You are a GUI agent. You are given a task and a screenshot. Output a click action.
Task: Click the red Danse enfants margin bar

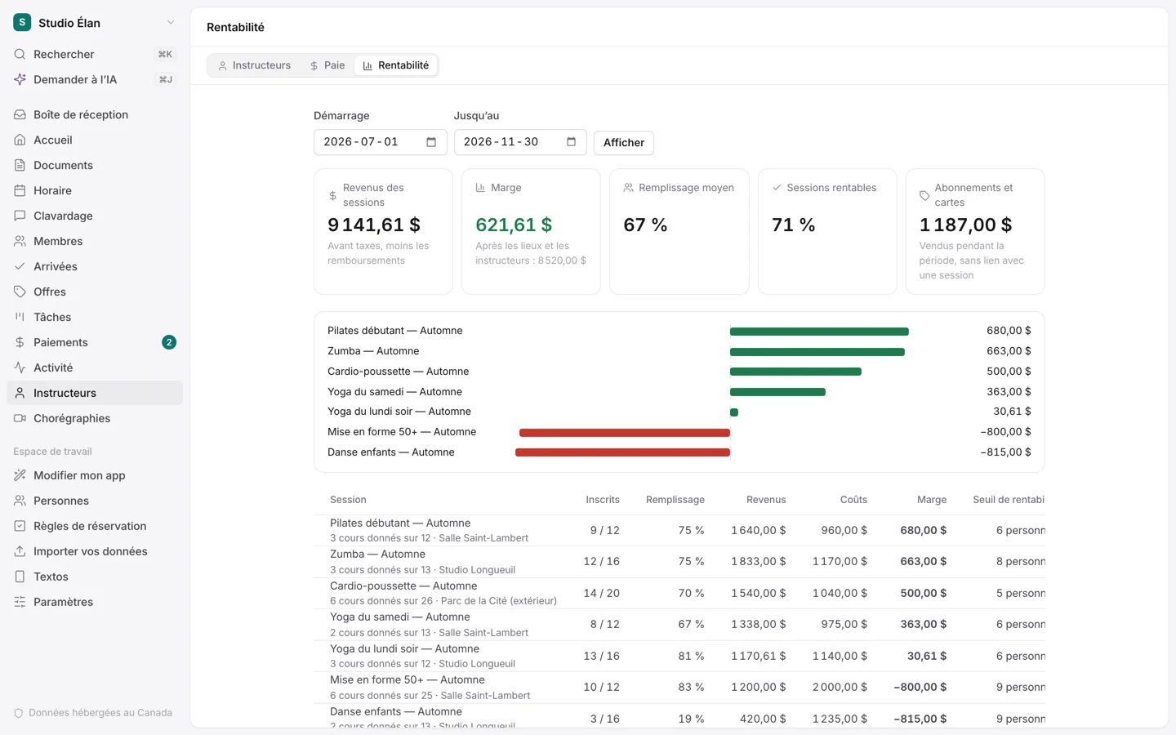click(x=622, y=452)
